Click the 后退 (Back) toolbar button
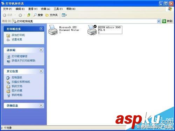 pyautogui.click(x=8, y=15)
